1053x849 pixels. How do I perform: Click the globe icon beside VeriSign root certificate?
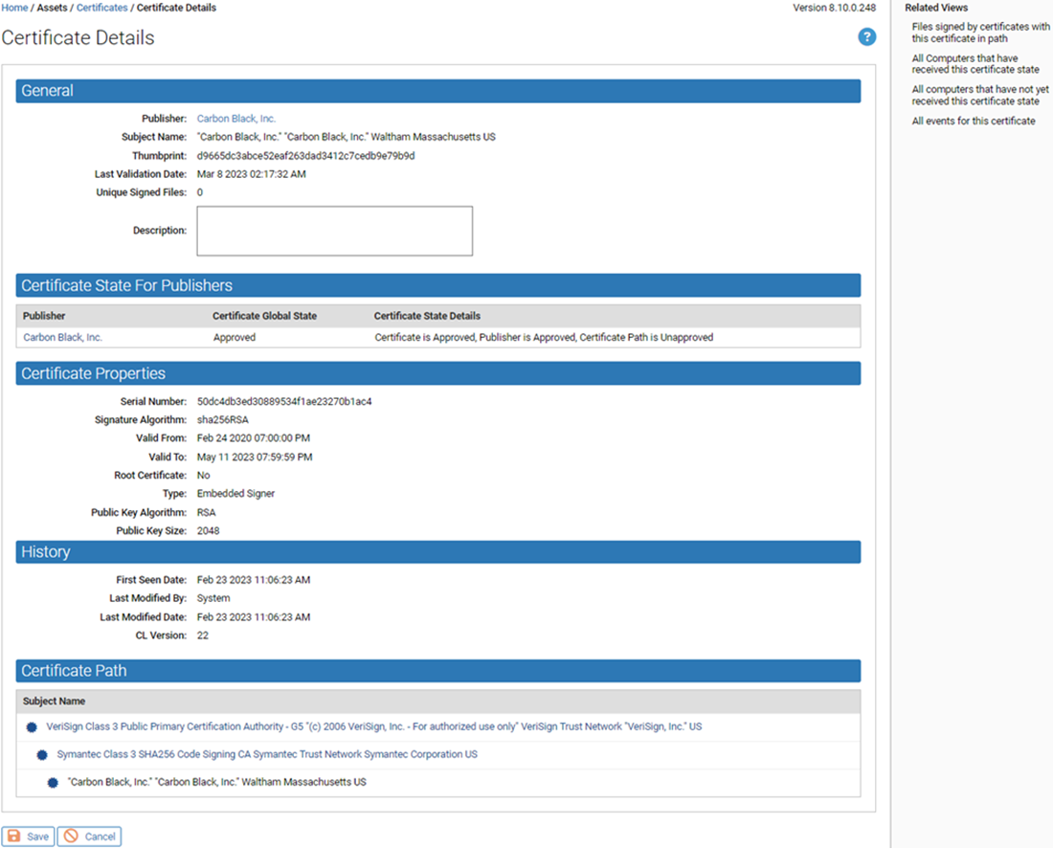click(32, 726)
